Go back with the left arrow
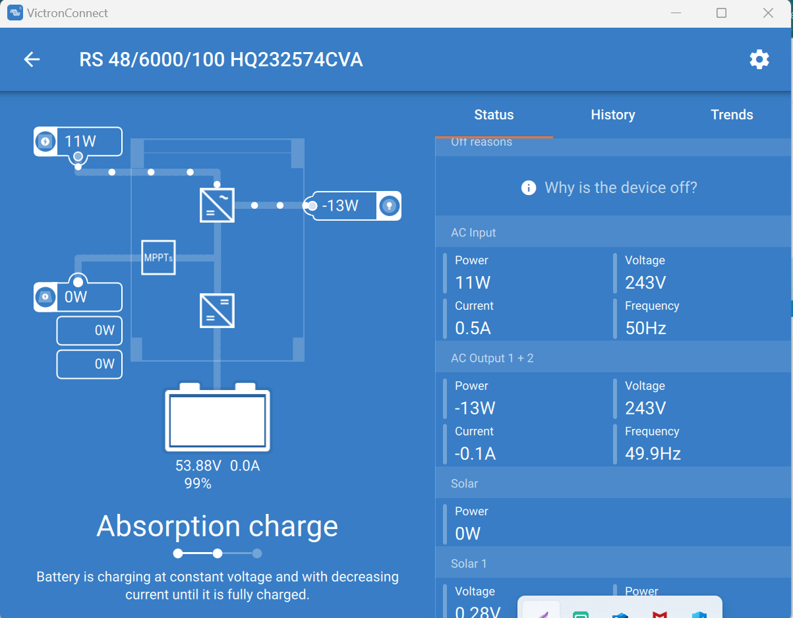 click(x=32, y=60)
